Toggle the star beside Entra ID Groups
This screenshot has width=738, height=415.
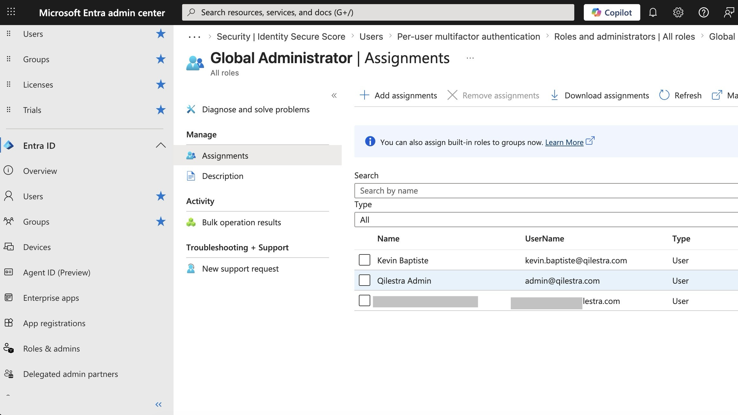161,221
